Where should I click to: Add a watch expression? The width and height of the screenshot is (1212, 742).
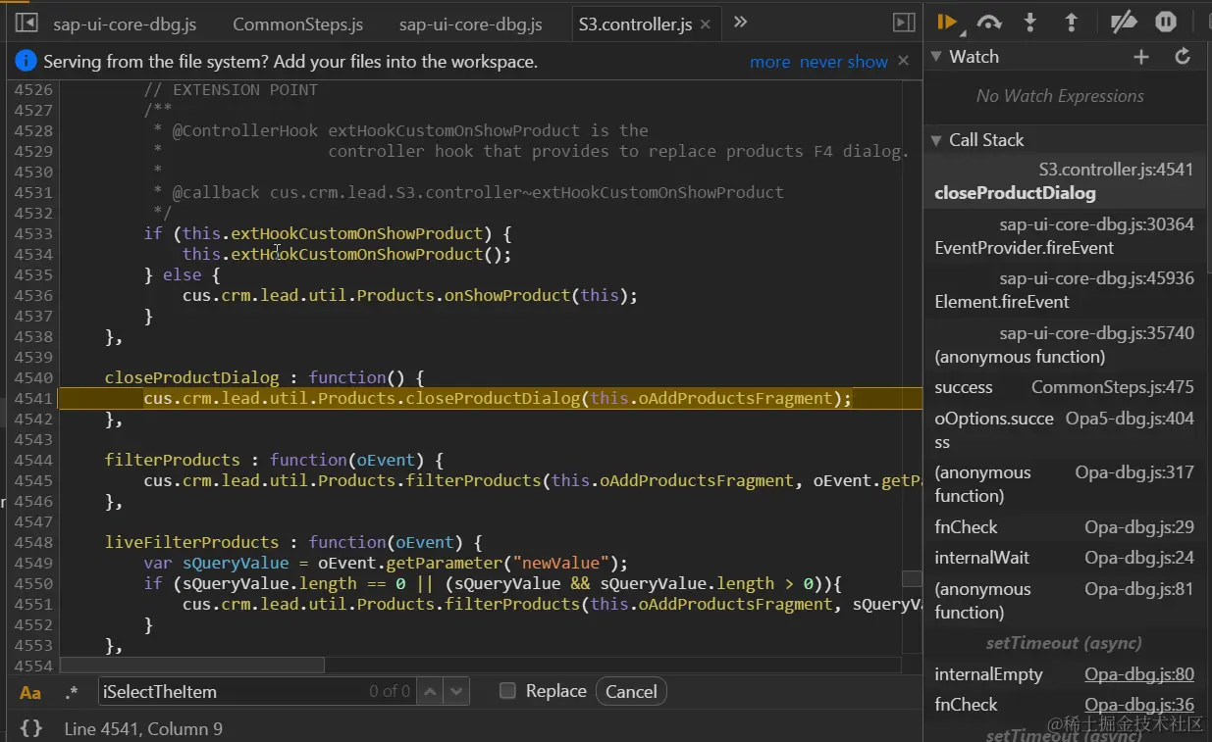pos(1140,57)
